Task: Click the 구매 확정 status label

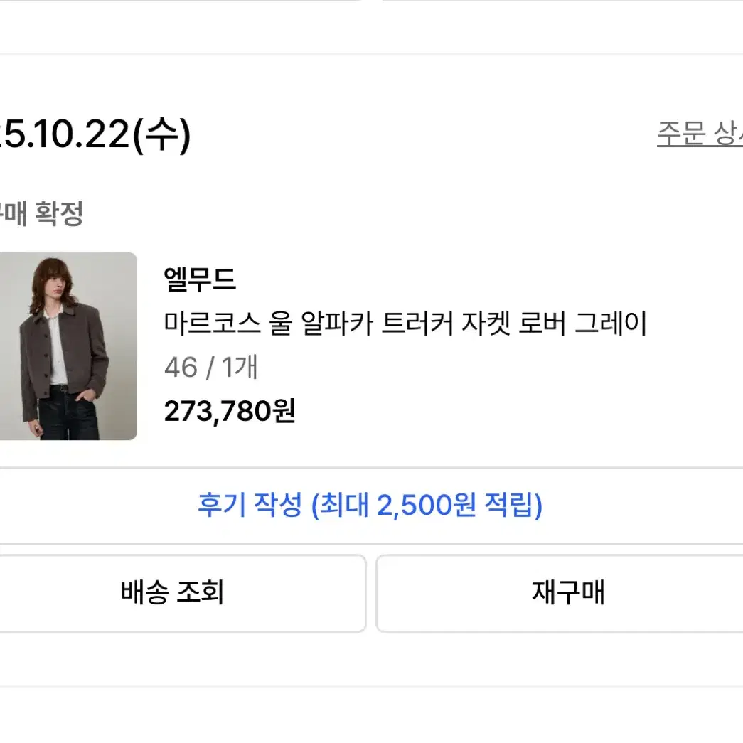Action: coord(43,214)
